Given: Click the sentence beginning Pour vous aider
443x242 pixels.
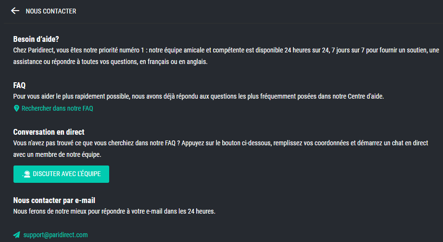Looking at the screenshot, I should (198, 96).
